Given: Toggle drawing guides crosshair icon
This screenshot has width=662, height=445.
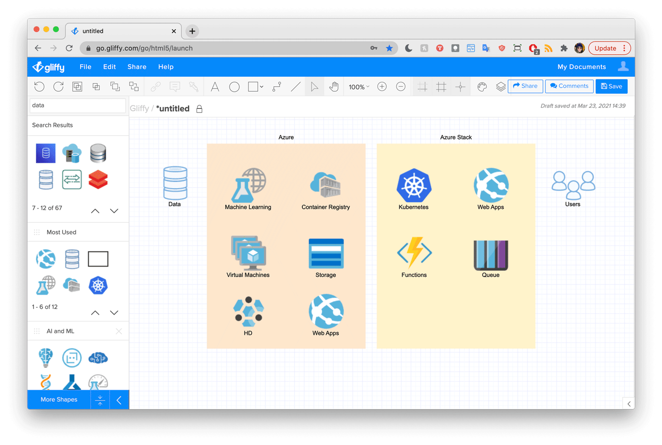Looking at the screenshot, I should (461, 87).
